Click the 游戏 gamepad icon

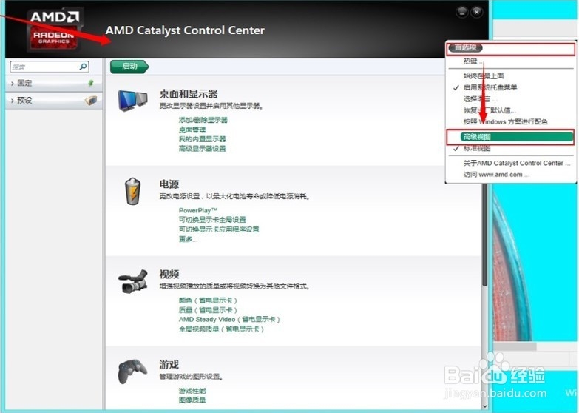click(132, 371)
